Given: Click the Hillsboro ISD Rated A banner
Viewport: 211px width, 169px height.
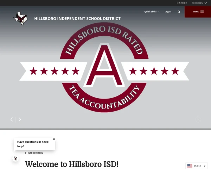Looking at the screenshot, I should tap(104, 67).
